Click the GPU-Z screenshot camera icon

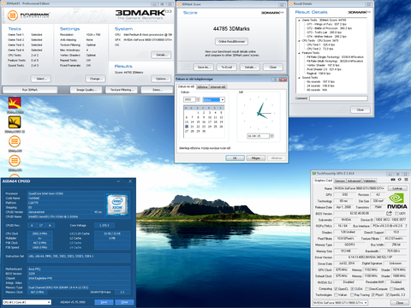[393, 180]
